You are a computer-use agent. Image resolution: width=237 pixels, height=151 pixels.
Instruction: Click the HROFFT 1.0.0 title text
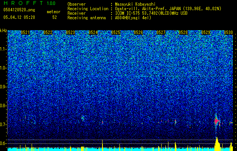click(x=29, y=3)
